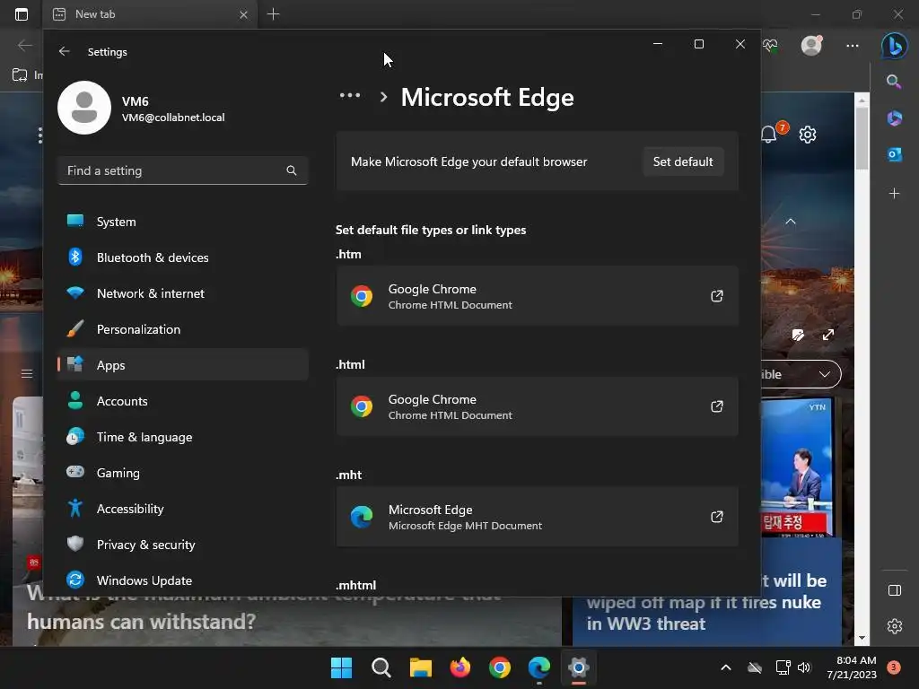Click the Edge profile avatar icon
Screen dimensions: 919x689
811,45
